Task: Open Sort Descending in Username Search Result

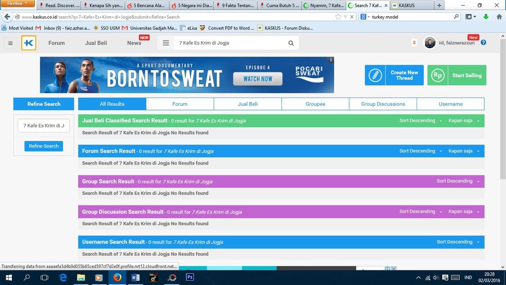Action: pyautogui.click(x=458, y=242)
